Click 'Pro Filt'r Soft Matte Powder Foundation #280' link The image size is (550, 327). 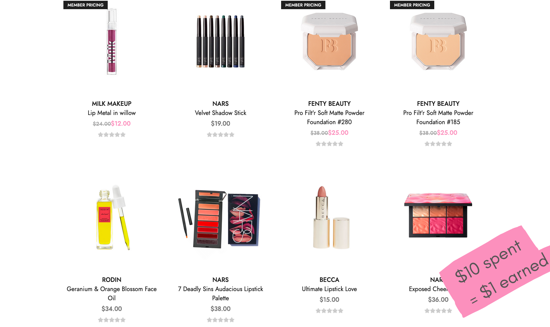[x=329, y=117]
